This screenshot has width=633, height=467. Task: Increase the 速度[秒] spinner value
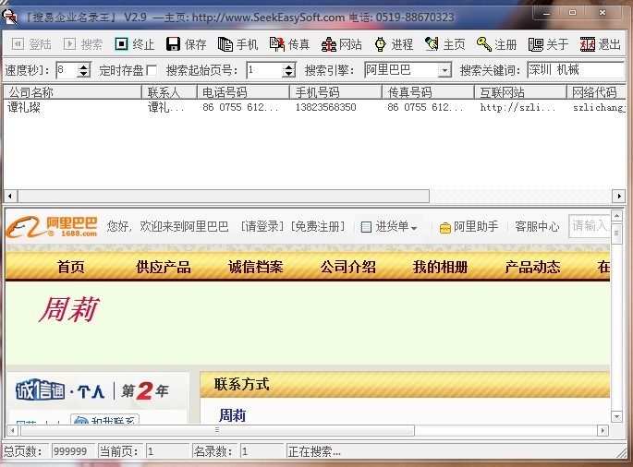coord(83,66)
